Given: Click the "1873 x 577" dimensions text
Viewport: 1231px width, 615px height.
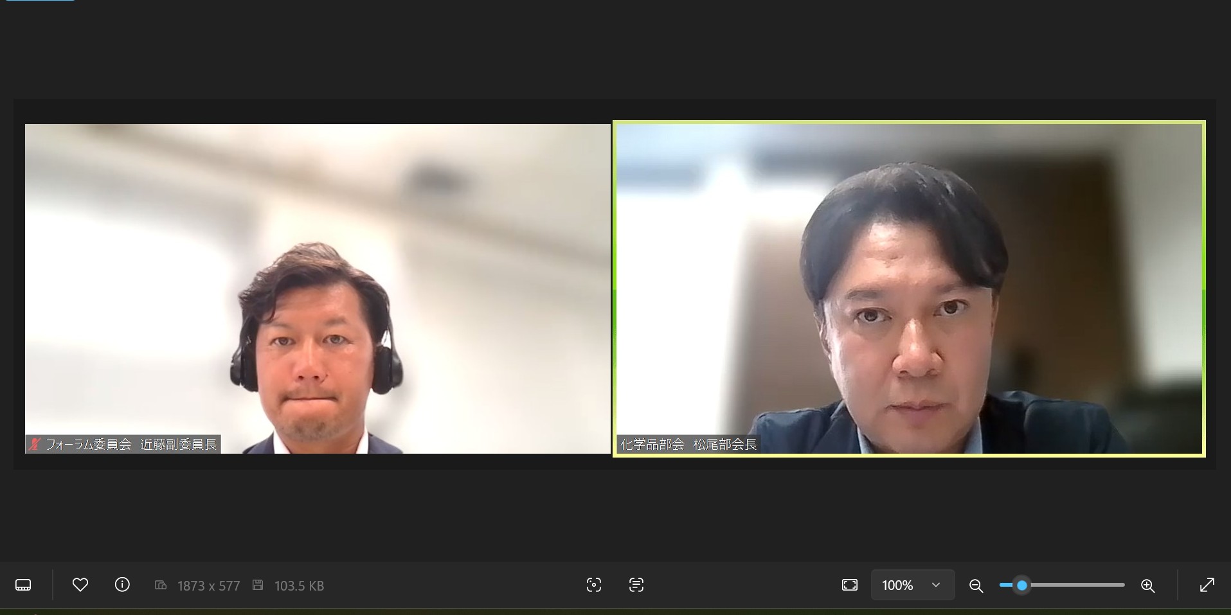Looking at the screenshot, I should pyautogui.click(x=208, y=585).
